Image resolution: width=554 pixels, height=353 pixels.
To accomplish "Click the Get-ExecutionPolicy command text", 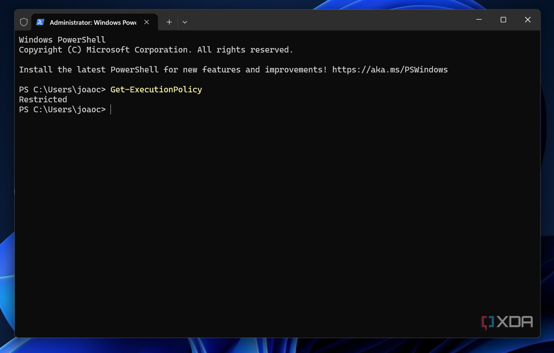I will click(156, 89).
